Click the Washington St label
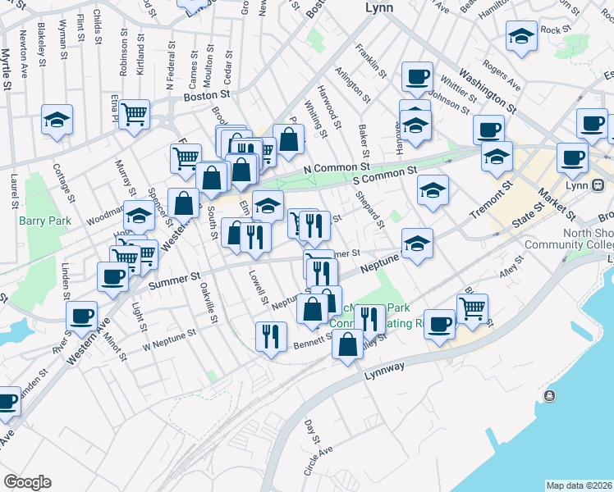The height and width of the screenshot is (492, 614). click(488, 92)
